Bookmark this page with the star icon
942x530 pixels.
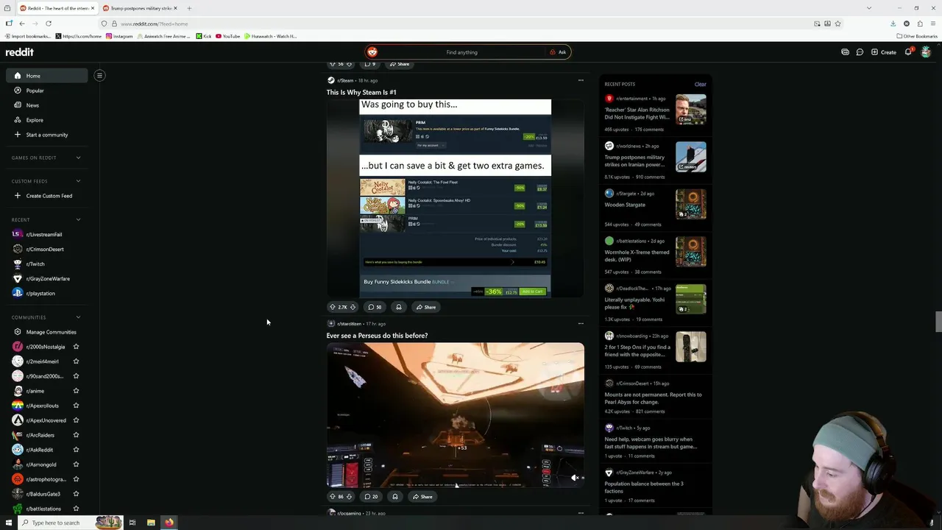tap(837, 24)
